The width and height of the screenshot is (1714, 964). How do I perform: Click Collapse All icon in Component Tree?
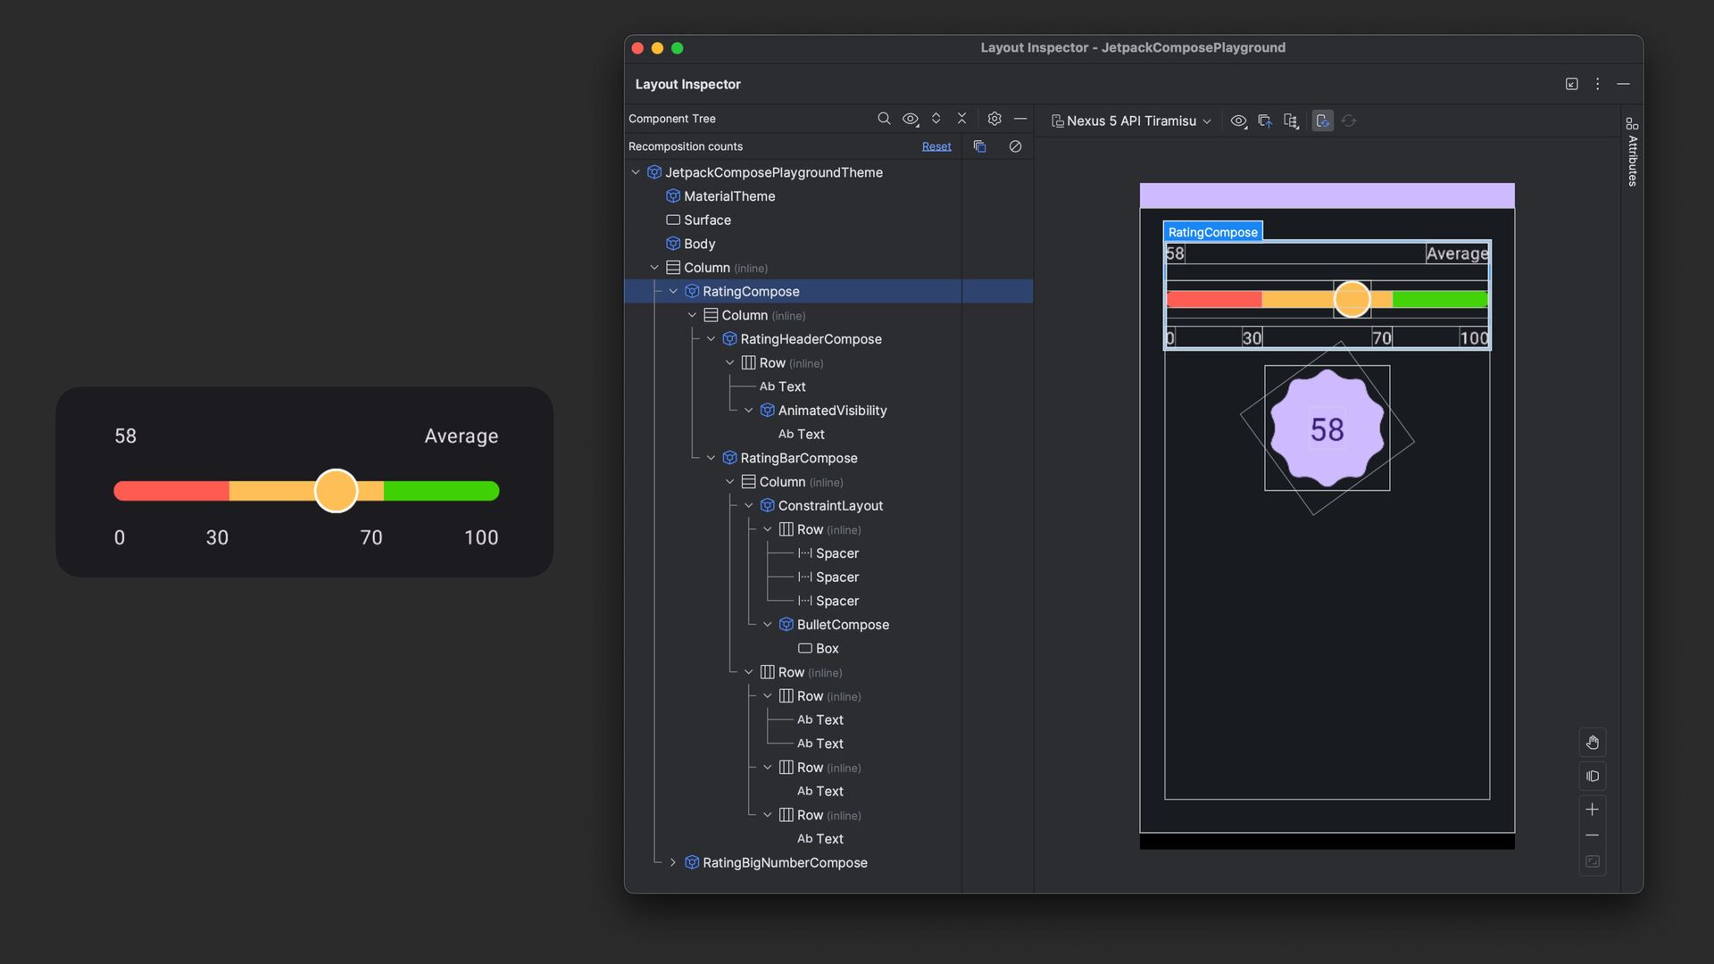[x=961, y=119]
